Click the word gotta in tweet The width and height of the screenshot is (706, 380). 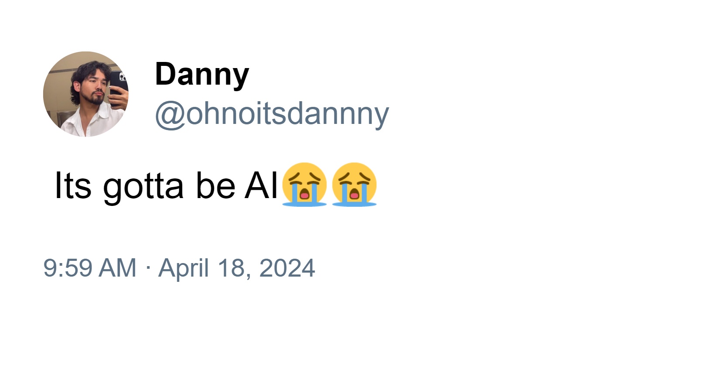(143, 187)
